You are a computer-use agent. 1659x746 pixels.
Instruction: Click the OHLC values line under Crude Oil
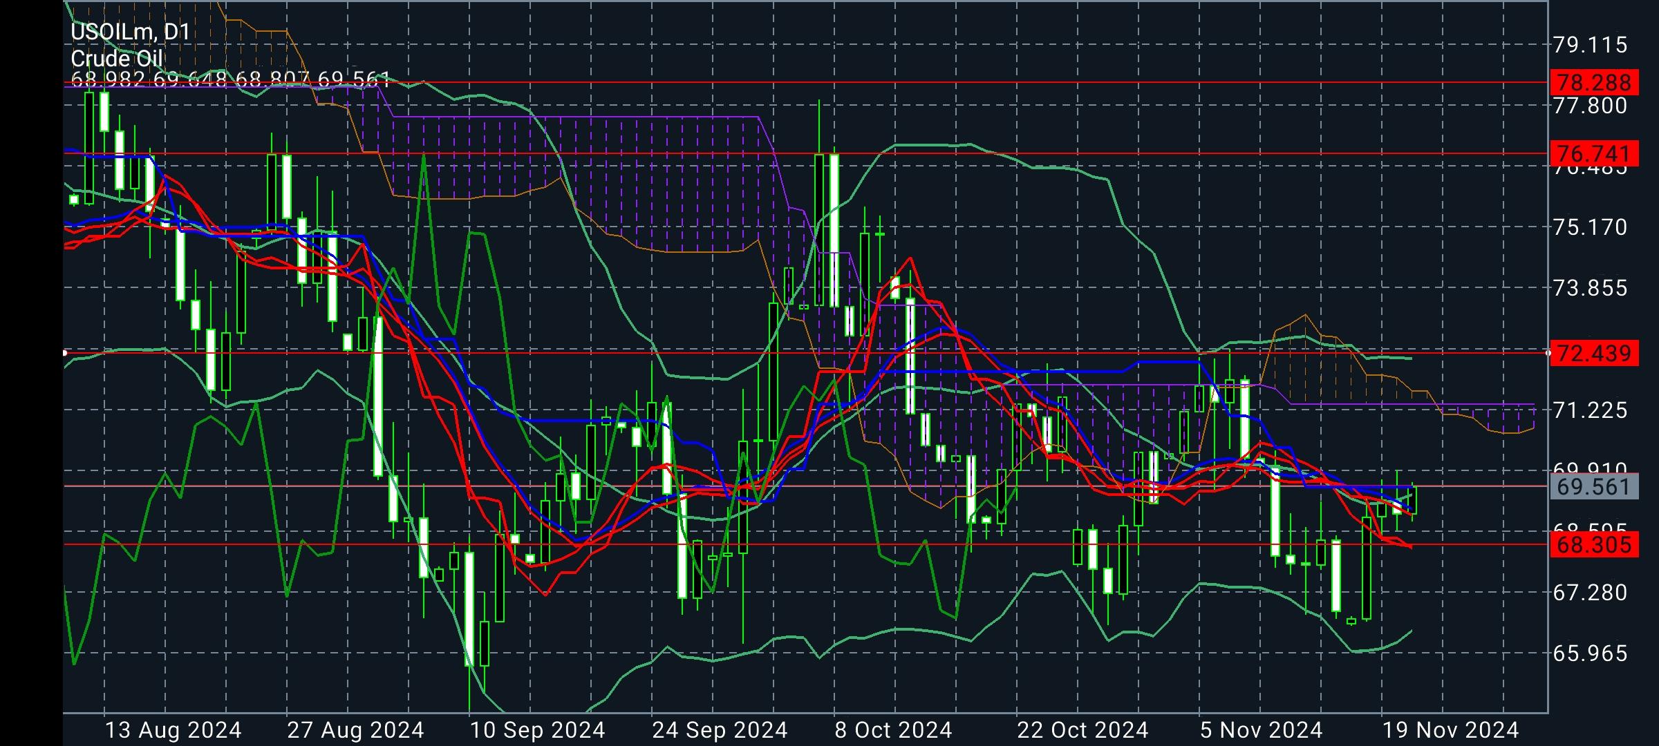click(231, 79)
